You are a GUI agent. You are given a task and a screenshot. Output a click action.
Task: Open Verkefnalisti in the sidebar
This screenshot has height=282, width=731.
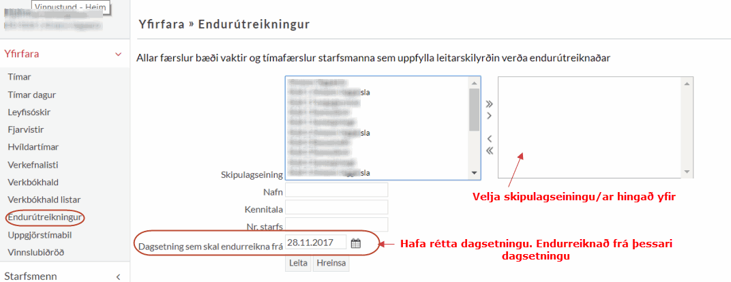pyautogui.click(x=33, y=165)
